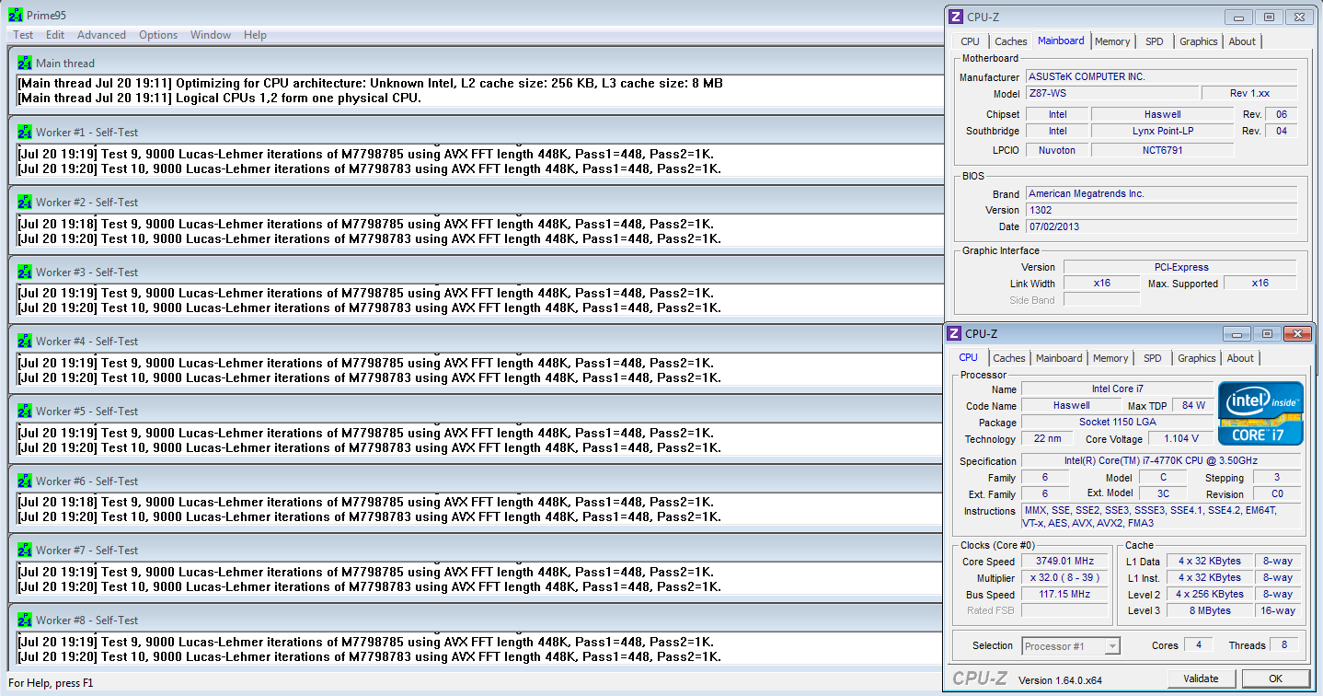The image size is (1323, 696).
Task: Click the Validate button in CPU-Z
Action: tap(1201, 679)
